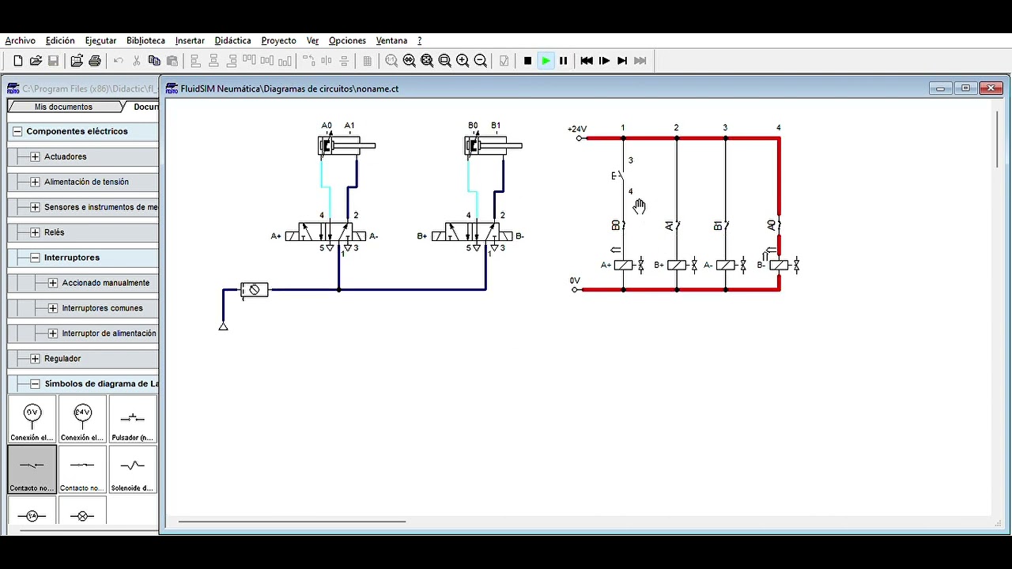Click the compressed air service unit
The image size is (1012, 569).
point(254,289)
